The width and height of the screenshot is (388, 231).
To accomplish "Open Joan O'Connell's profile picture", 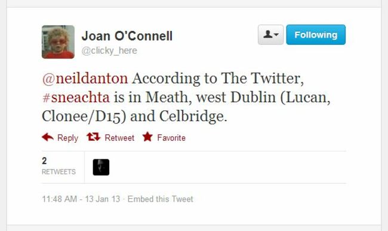I will [58, 42].
